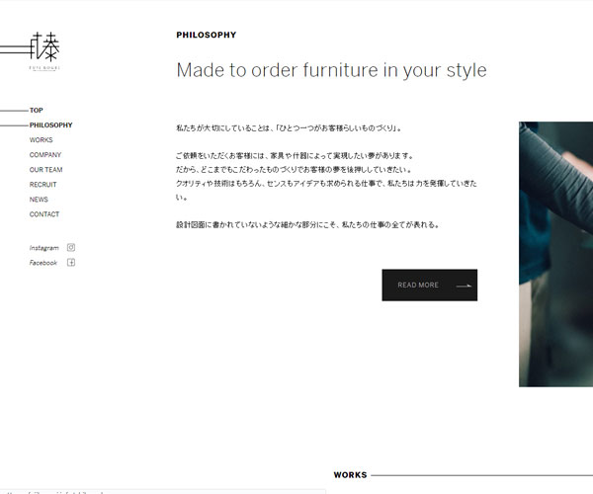Click the WORKS section heading at the bottom
The height and width of the screenshot is (494, 593).
pyautogui.click(x=350, y=475)
